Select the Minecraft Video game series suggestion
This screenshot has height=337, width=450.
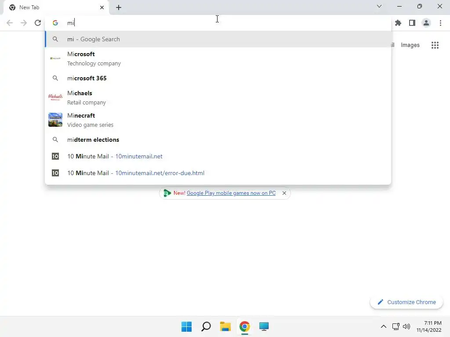click(218, 120)
